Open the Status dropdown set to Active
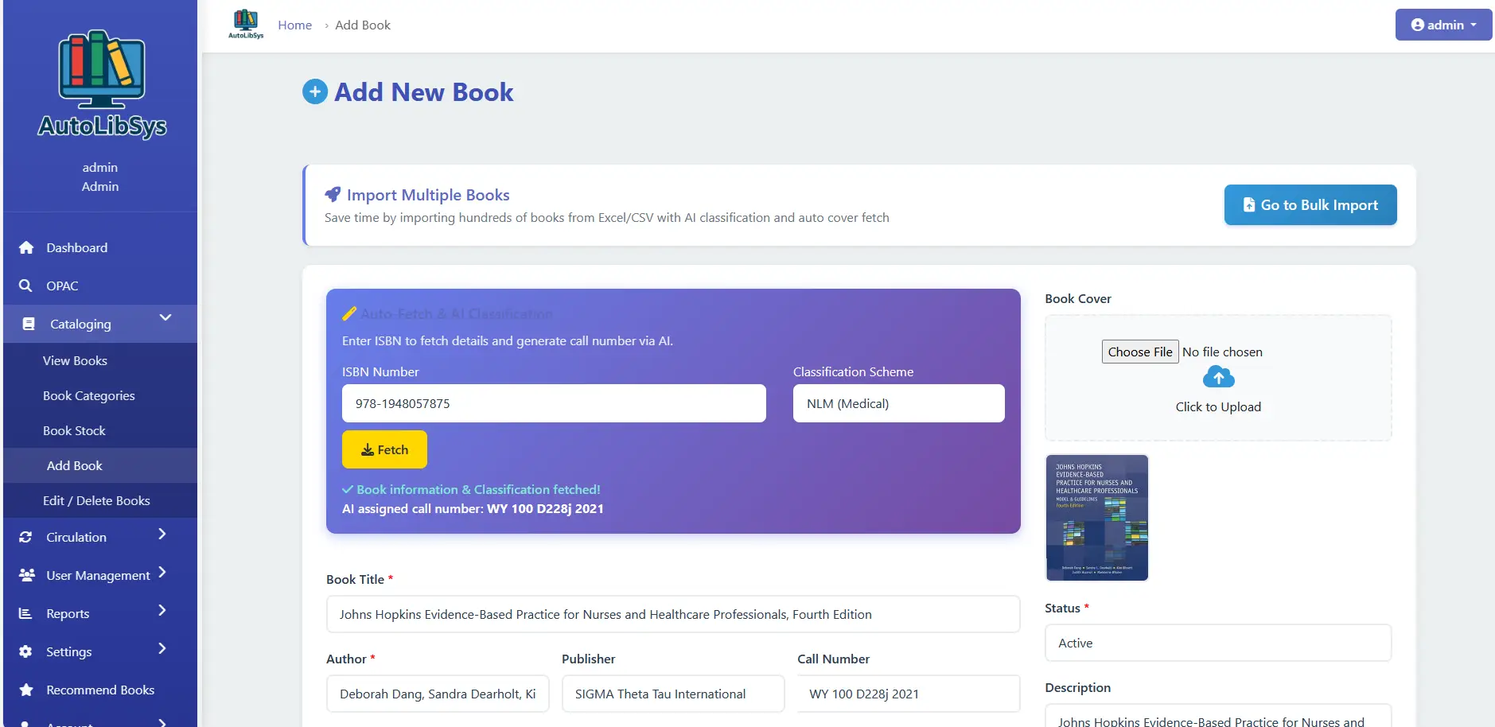 coord(1217,643)
